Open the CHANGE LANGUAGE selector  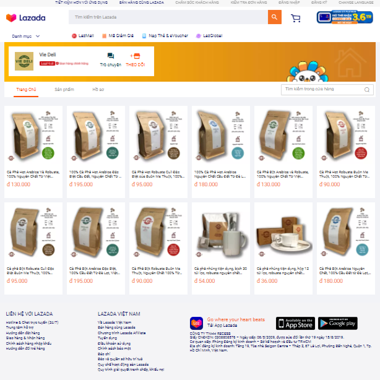pyautogui.click(x=356, y=2)
